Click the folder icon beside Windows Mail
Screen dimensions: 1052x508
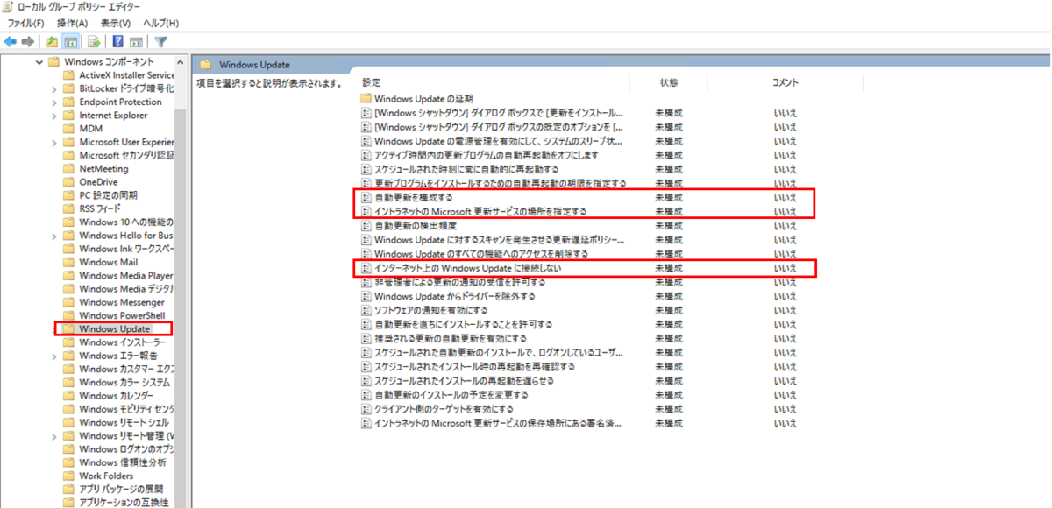(x=69, y=262)
